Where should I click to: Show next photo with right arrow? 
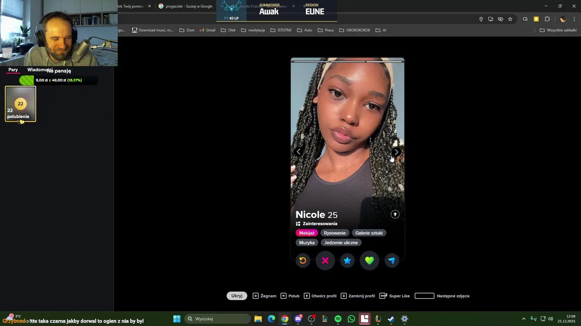tap(396, 152)
